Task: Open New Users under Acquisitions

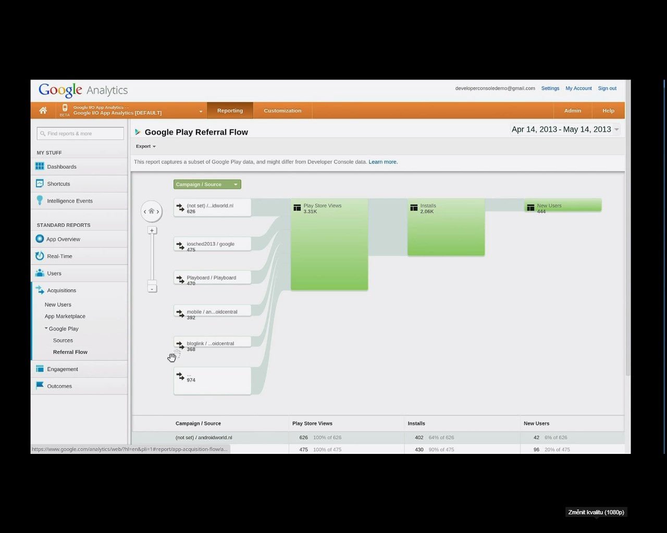Action: 58,304
